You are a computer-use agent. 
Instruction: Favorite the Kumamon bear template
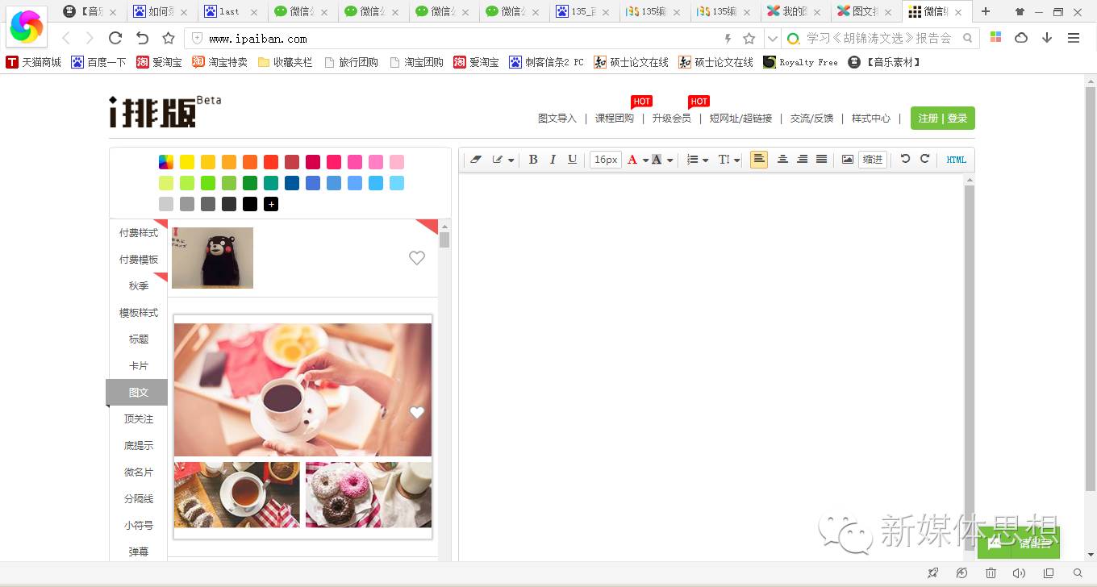tap(417, 258)
